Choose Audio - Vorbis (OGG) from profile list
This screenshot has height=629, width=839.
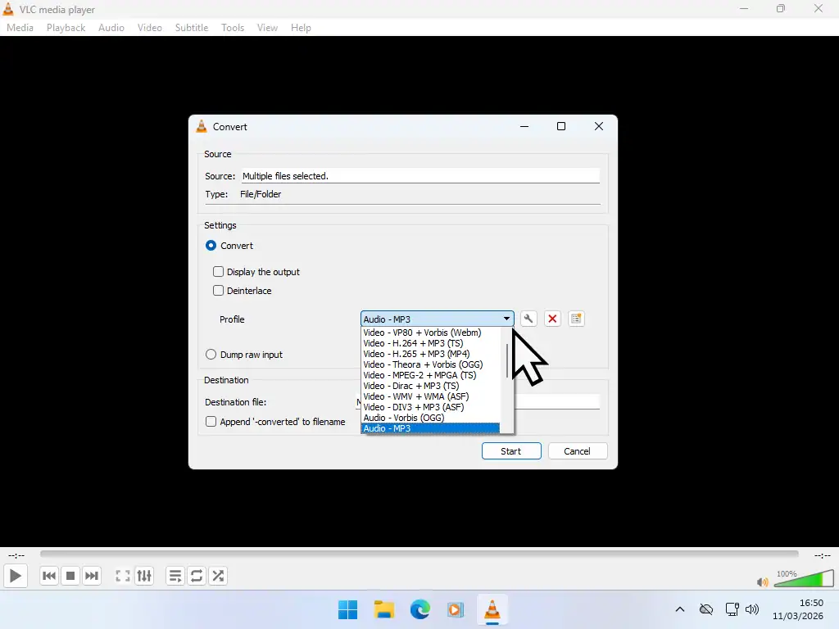403,418
